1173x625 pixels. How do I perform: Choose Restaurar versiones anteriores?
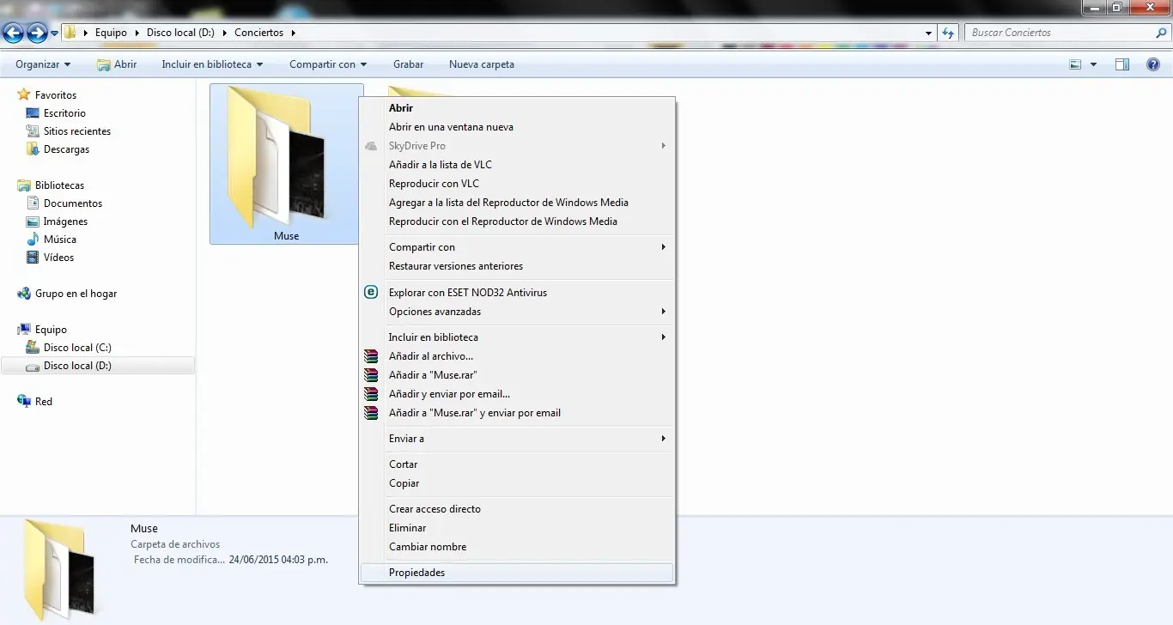click(x=516, y=266)
